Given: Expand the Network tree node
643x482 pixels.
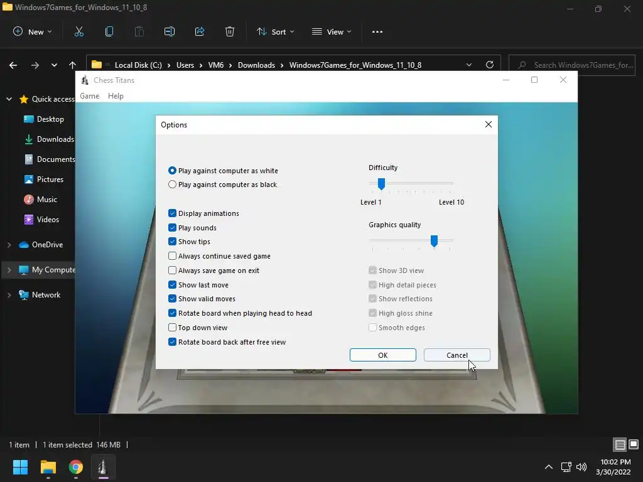Looking at the screenshot, I should click(9, 295).
